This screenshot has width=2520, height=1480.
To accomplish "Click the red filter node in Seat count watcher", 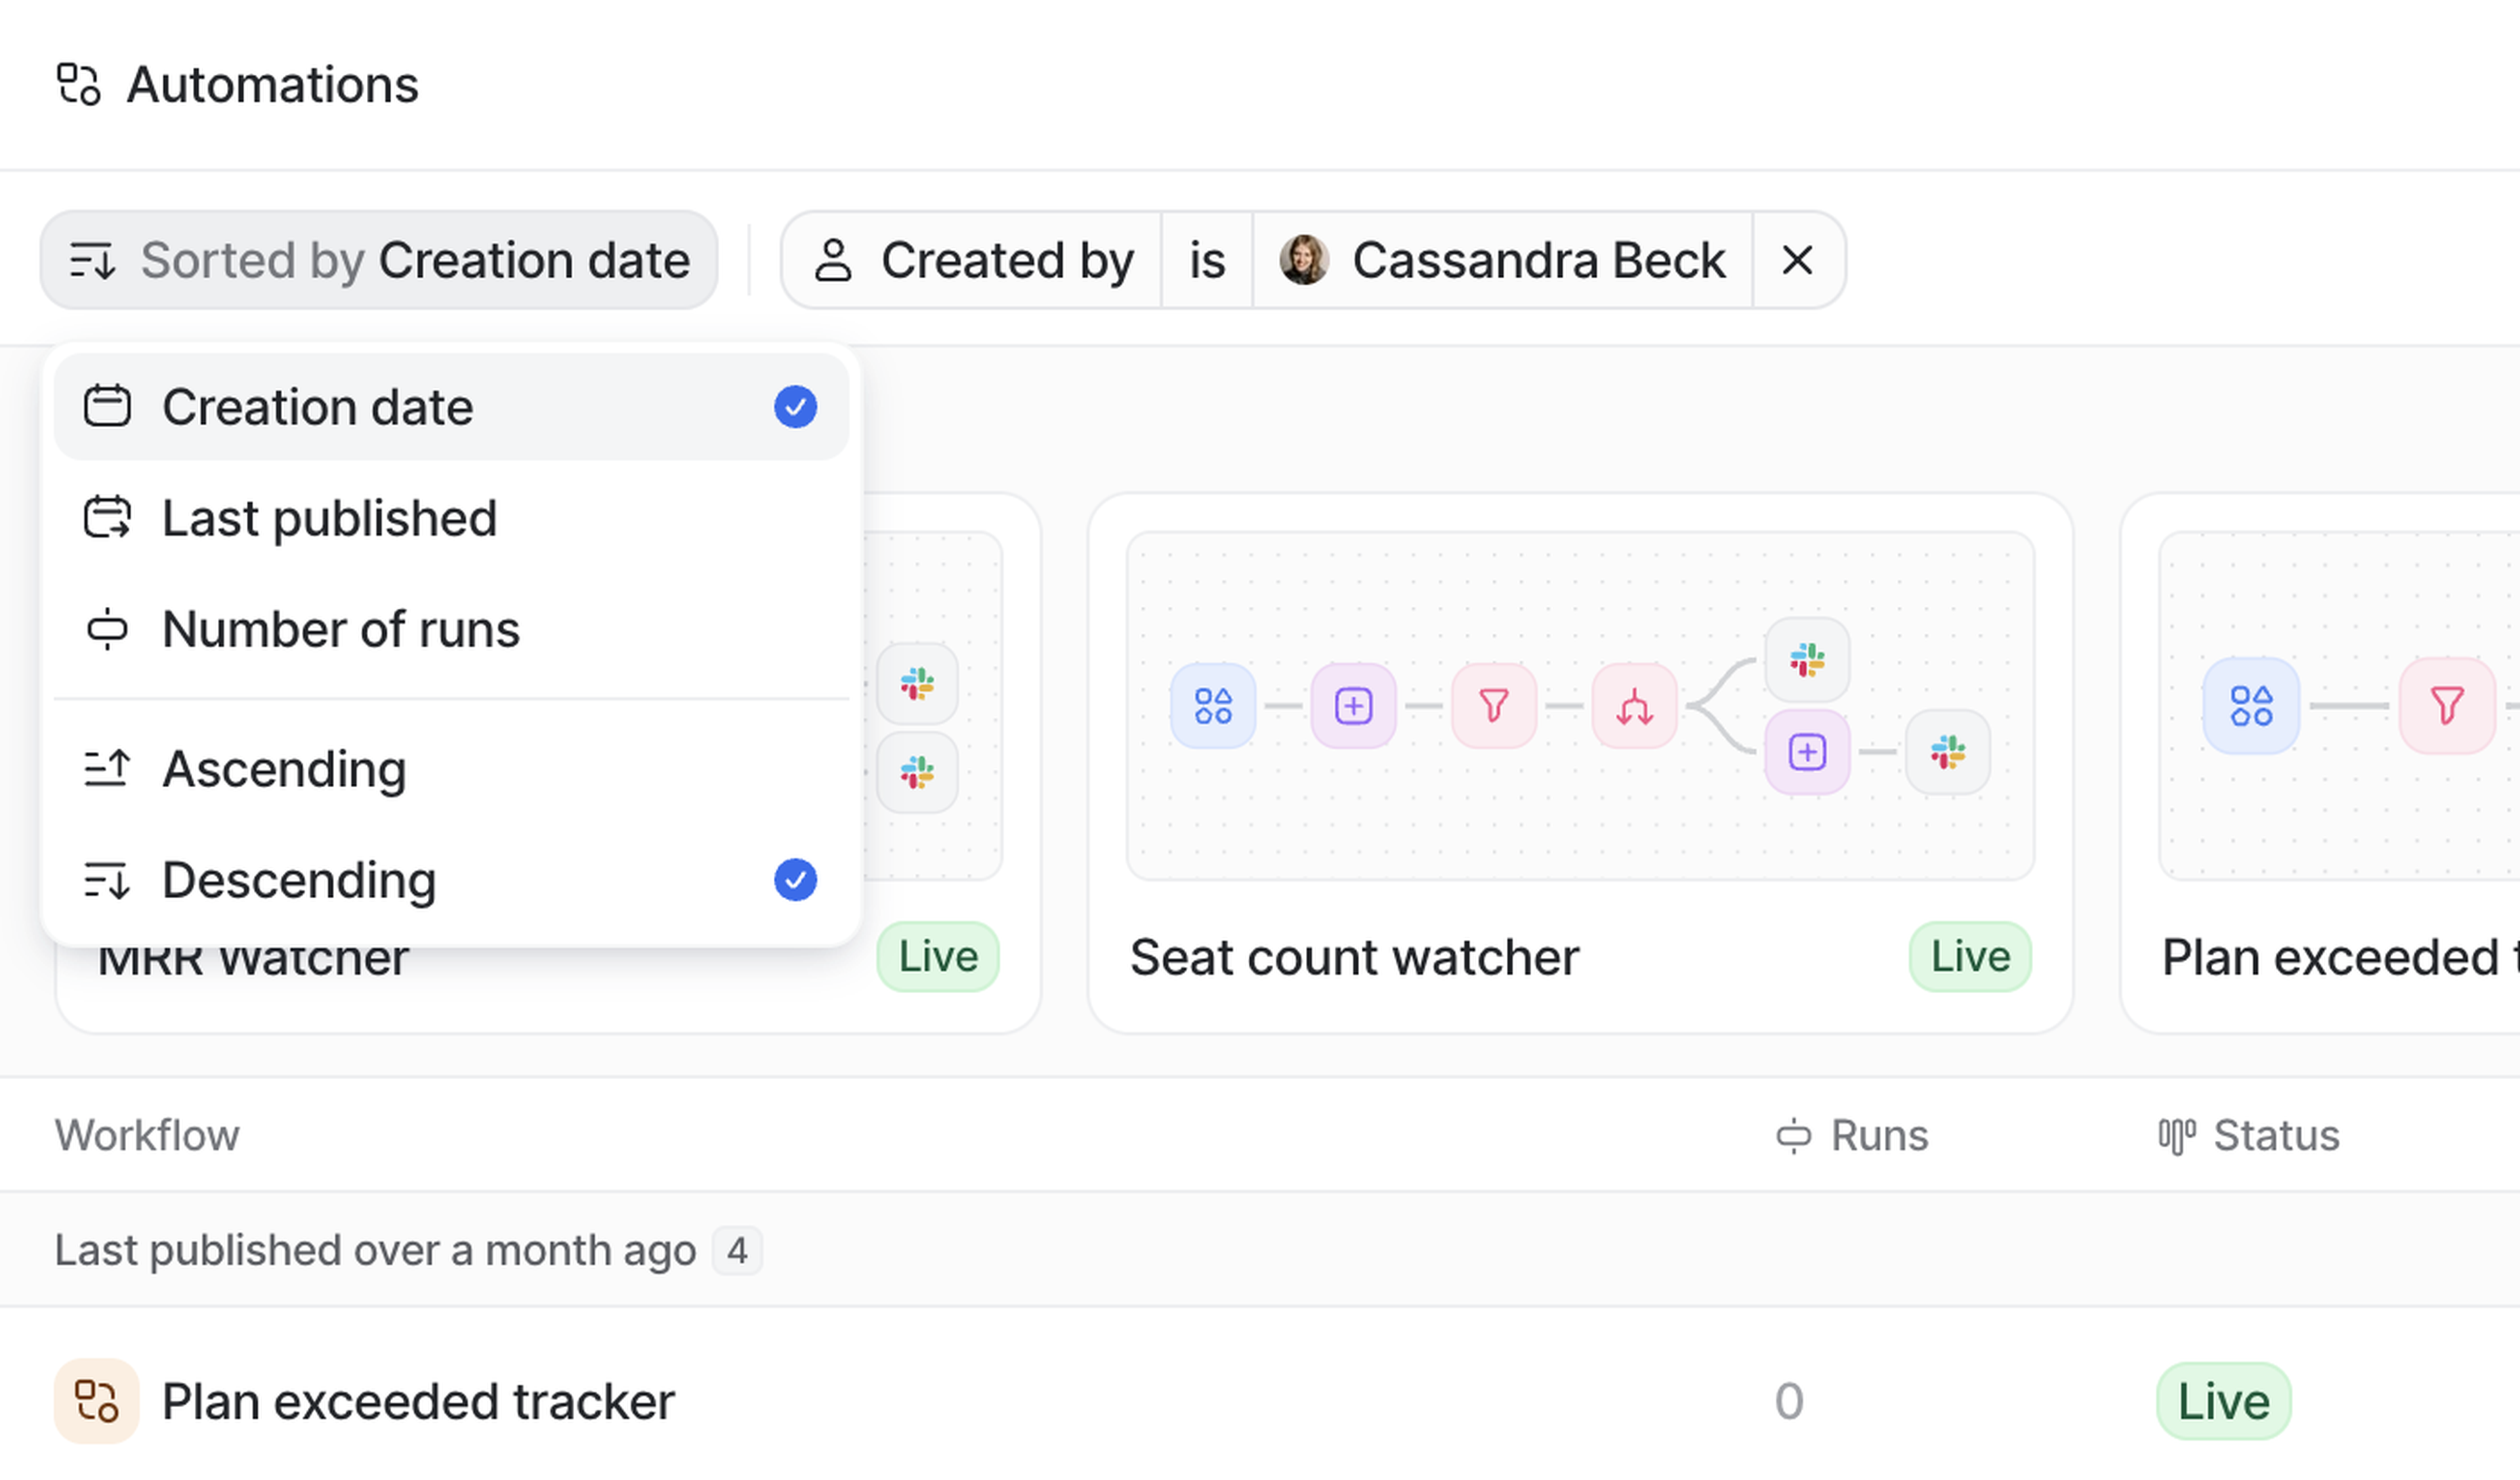I will pos(1493,706).
